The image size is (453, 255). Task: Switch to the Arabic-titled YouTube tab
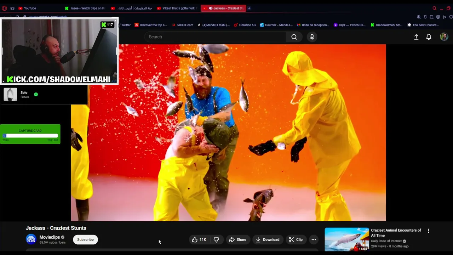131,8
